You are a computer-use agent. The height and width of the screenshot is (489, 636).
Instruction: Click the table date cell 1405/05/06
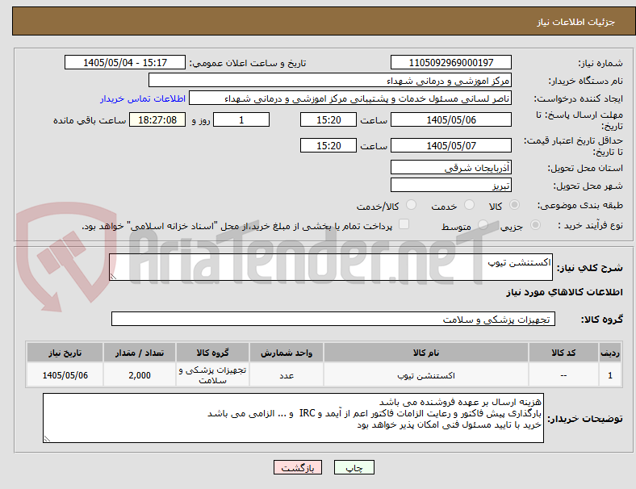click(65, 375)
